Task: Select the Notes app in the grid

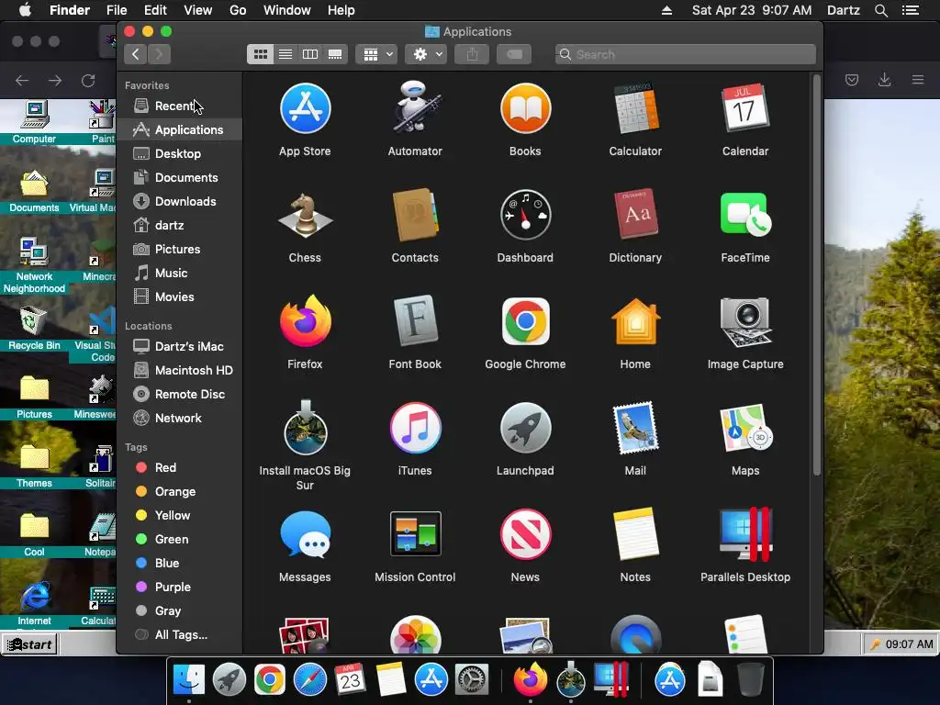Action: [x=635, y=534]
